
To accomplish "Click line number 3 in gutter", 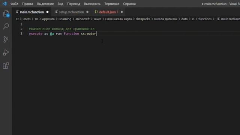I will pyautogui.click(x=21, y=33).
